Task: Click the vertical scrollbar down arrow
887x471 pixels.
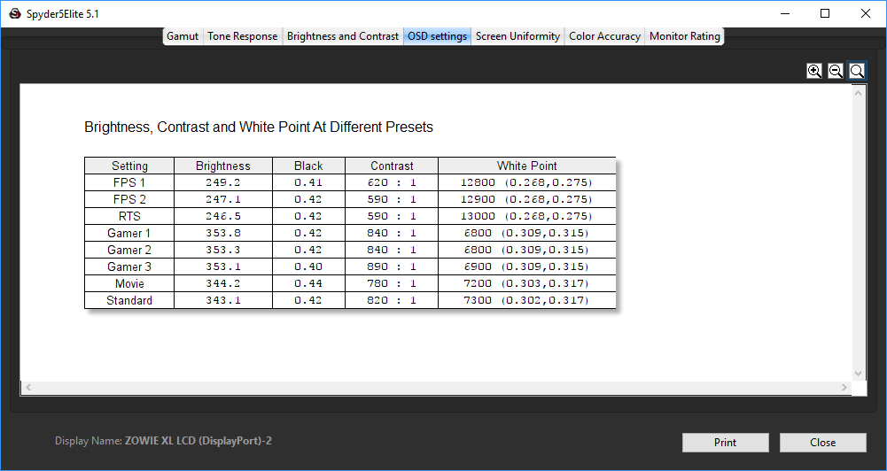Action: pyautogui.click(x=858, y=374)
